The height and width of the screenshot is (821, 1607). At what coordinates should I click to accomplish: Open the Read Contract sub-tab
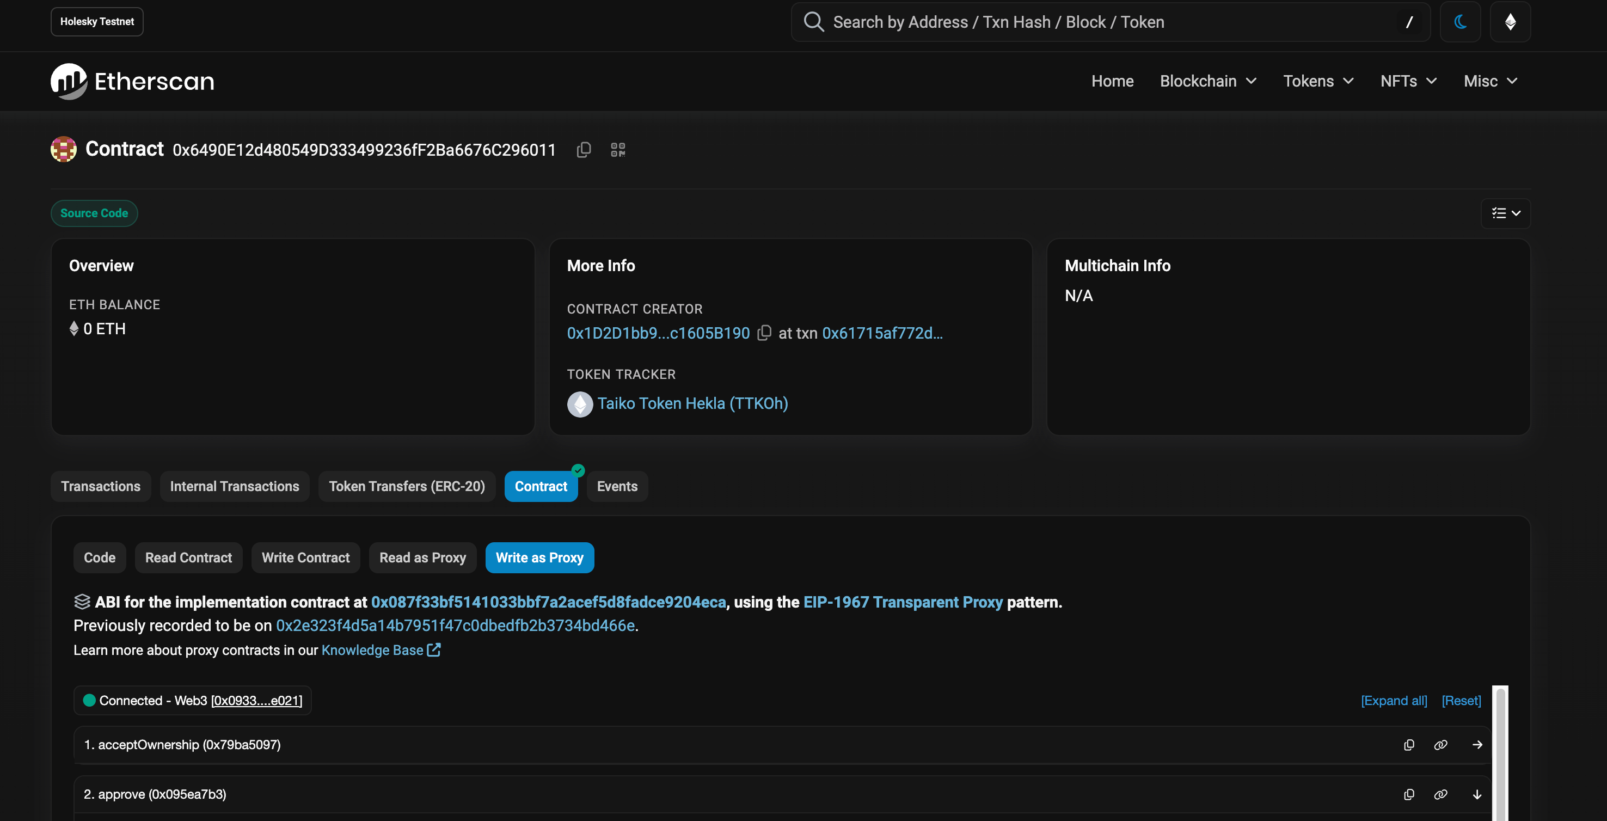[x=188, y=557]
